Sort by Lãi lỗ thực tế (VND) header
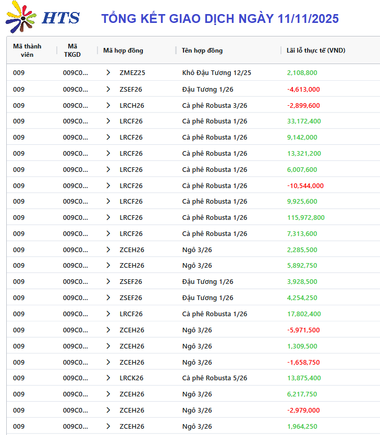Image resolution: width=380 pixels, height=435 pixels. tap(316, 51)
